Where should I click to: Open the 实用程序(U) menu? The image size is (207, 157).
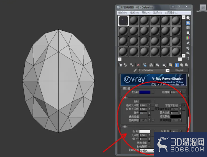click(171, 13)
